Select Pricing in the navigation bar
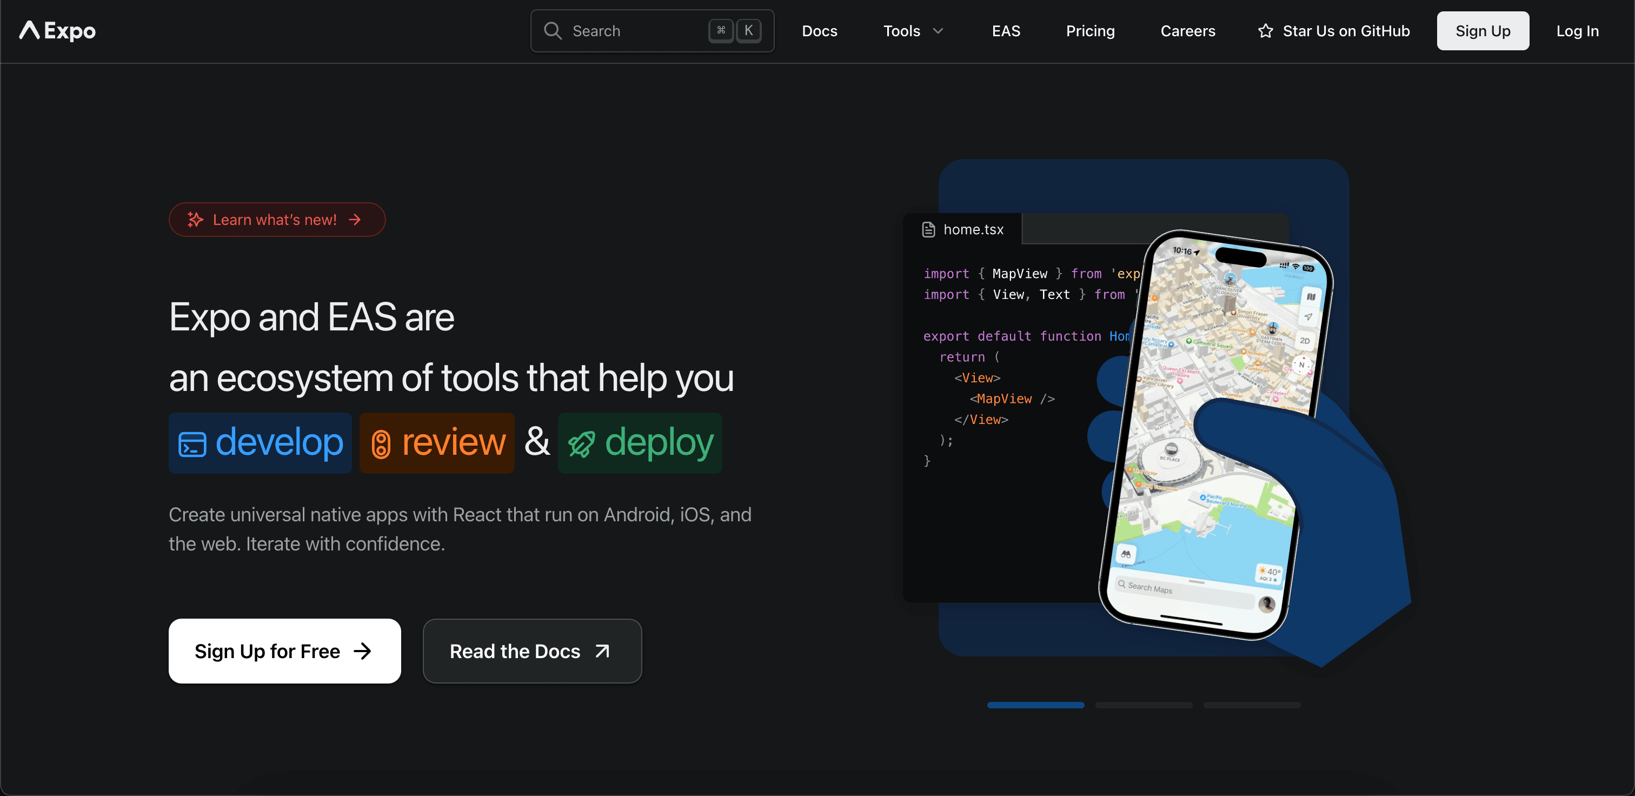 click(1090, 30)
